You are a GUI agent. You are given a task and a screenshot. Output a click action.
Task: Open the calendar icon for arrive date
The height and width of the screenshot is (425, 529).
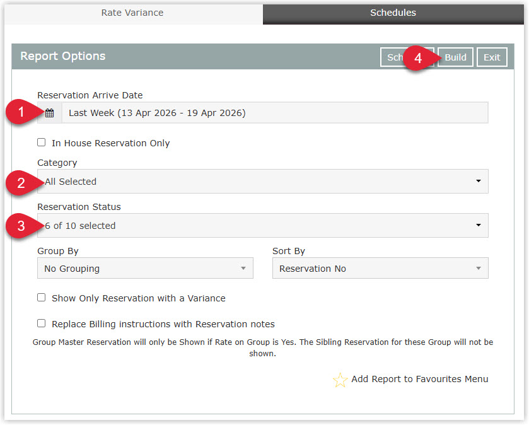click(x=50, y=113)
